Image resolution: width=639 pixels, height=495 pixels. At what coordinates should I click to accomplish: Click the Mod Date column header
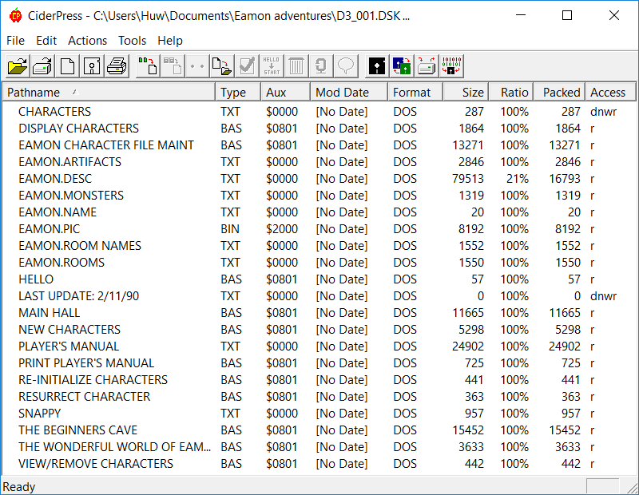[348, 93]
